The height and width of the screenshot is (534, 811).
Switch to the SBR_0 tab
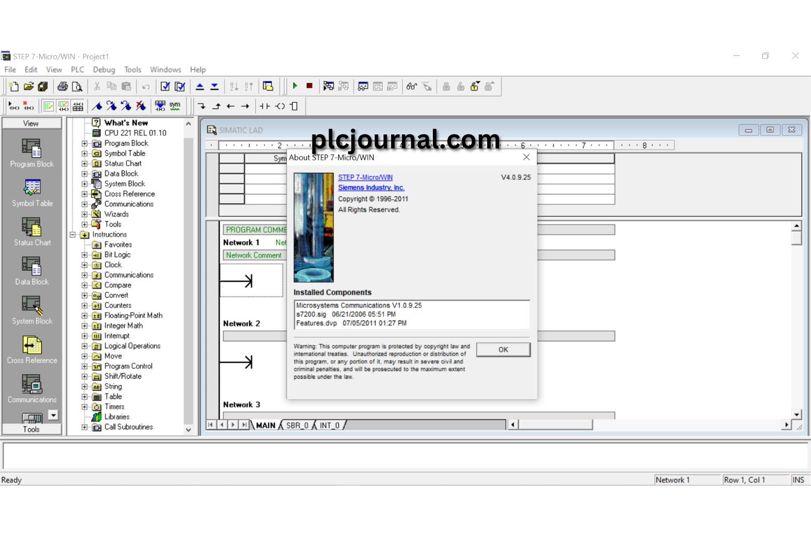pos(297,425)
